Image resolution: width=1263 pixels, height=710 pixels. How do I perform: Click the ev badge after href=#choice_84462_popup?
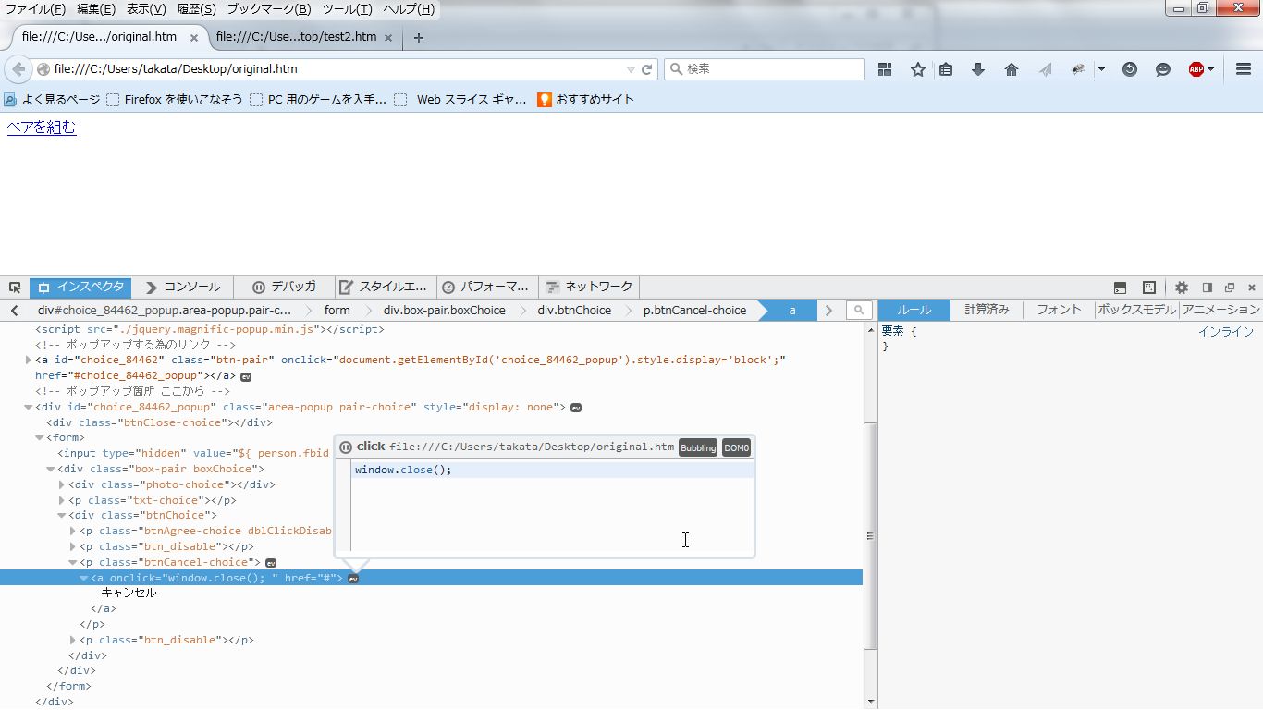[x=246, y=377]
